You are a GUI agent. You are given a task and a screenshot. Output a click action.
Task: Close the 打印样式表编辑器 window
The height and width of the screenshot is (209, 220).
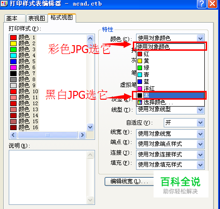click(x=212, y=4)
